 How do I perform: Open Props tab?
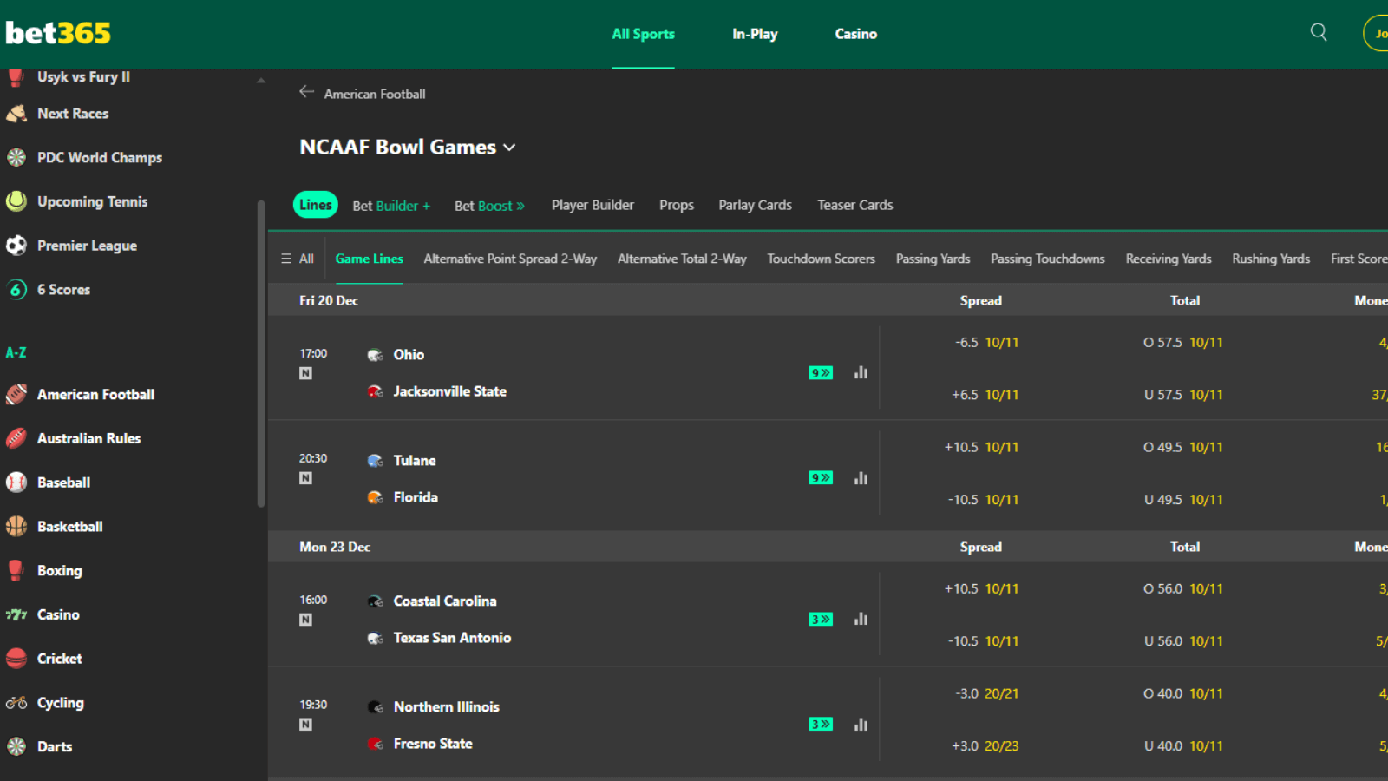pos(677,205)
